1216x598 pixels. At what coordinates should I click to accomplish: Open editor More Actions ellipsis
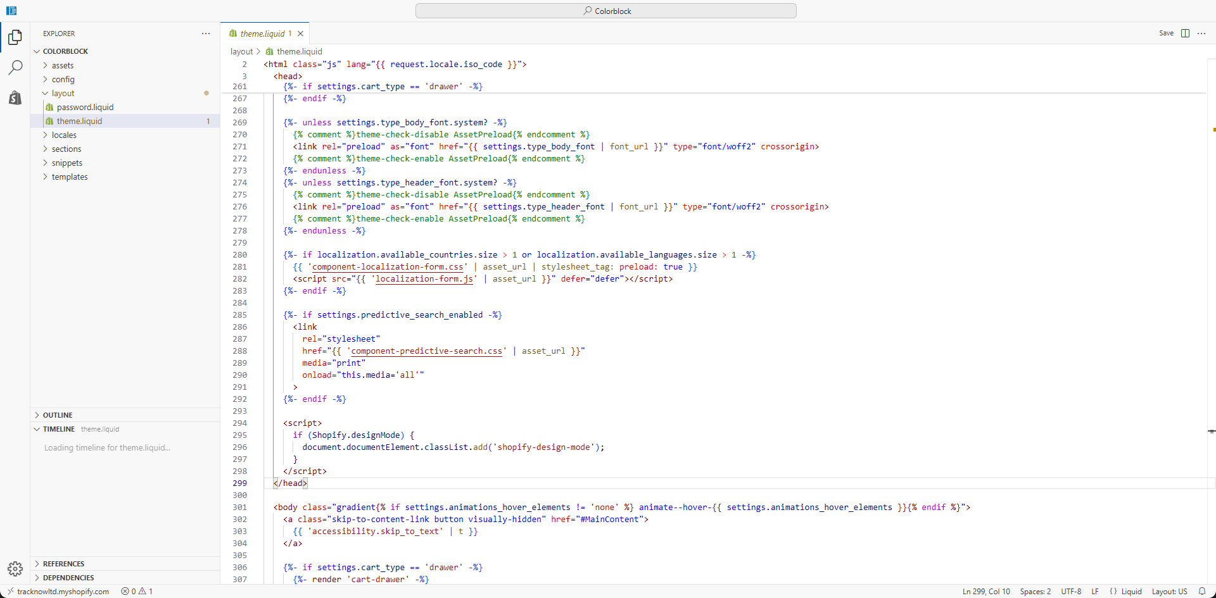coord(1201,34)
